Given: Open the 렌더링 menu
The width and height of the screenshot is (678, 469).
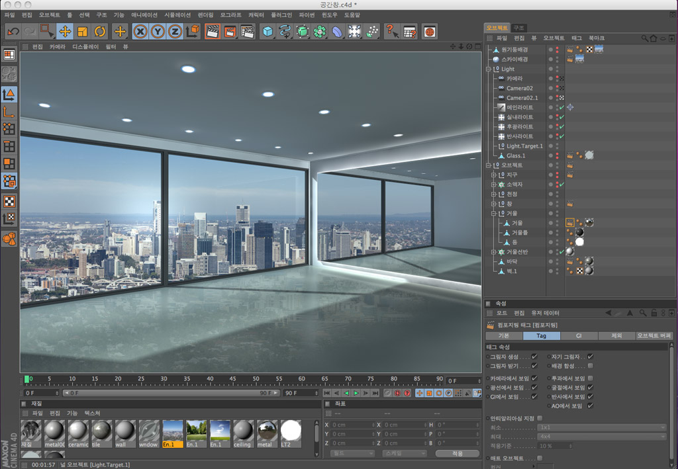Looking at the screenshot, I should coord(205,15).
